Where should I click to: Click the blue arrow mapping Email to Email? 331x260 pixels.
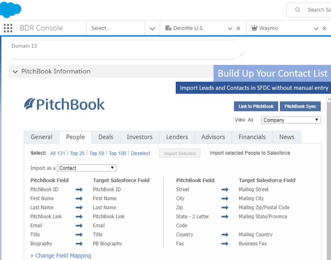pos(79,225)
